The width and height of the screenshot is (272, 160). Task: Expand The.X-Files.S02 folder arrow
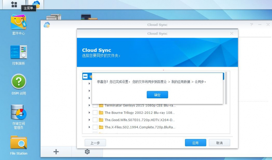point(89,127)
